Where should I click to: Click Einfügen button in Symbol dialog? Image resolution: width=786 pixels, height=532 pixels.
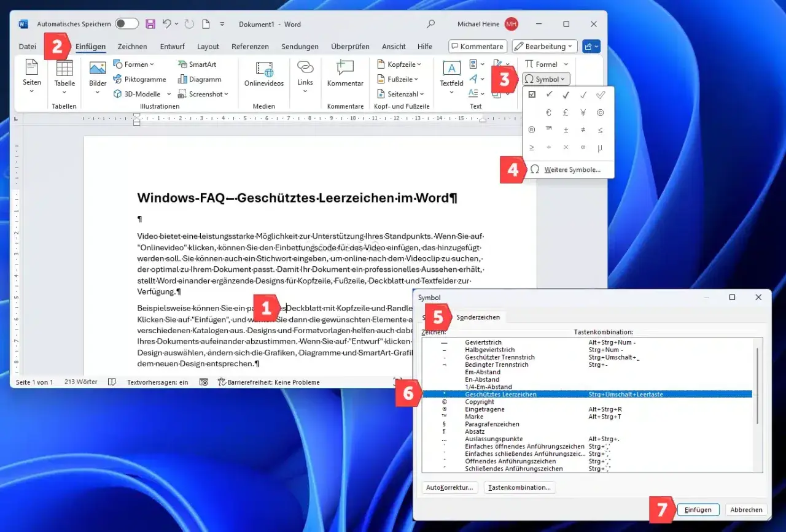pos(698,509)
